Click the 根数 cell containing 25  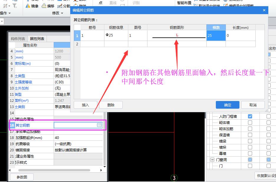[216, 36]
